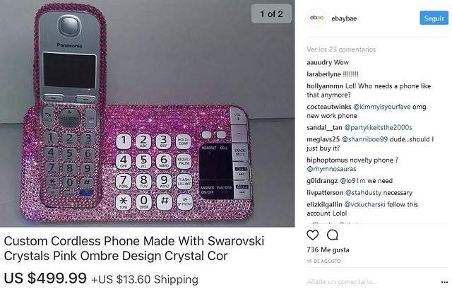Click the Seguir follow button
452x294 pixels.
click(434, 18)
